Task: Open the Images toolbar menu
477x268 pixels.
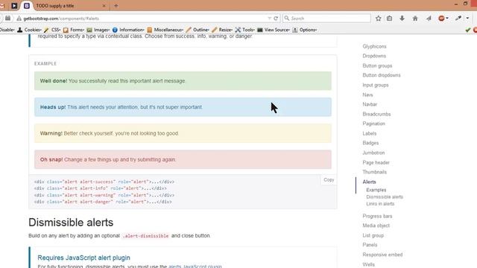Action: tap(98, 30)
